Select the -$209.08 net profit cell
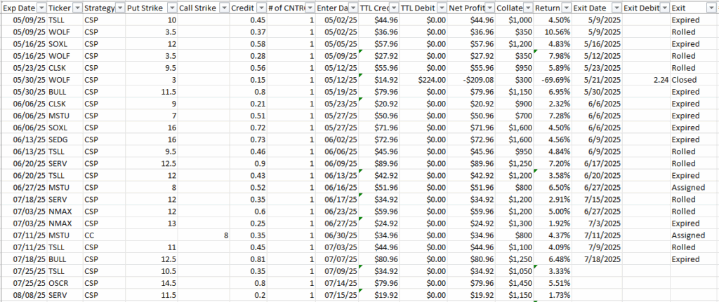This screenshot has height=302, width=719. [x=471, y=80]
